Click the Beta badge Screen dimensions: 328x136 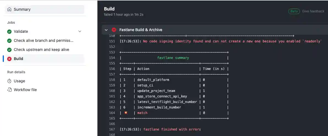point(294,11)
